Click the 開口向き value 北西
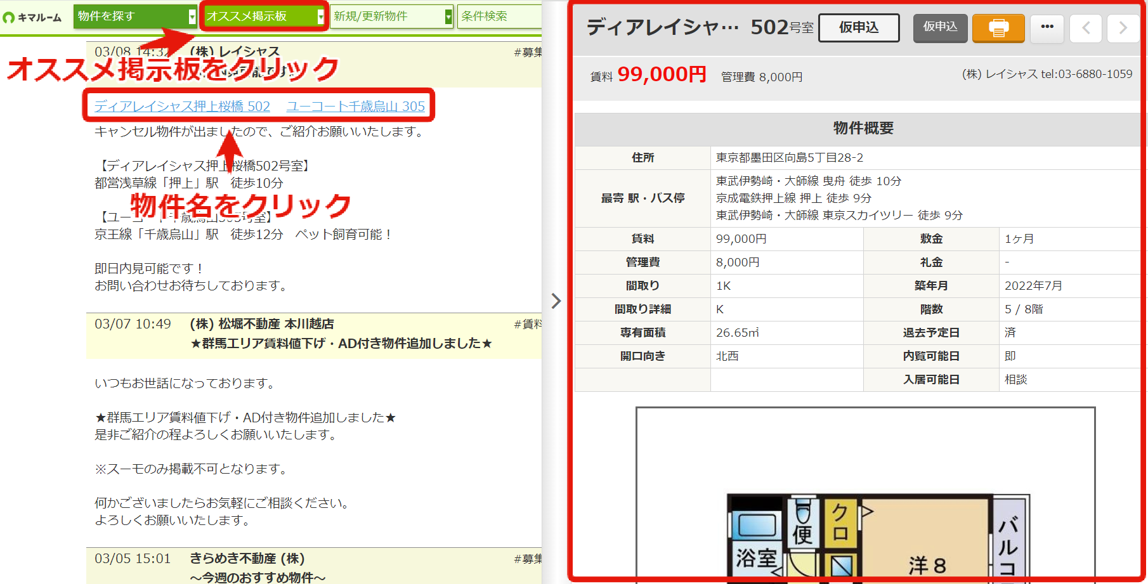The height and width of the screenshot is (584, 1148). pos(727,356)
